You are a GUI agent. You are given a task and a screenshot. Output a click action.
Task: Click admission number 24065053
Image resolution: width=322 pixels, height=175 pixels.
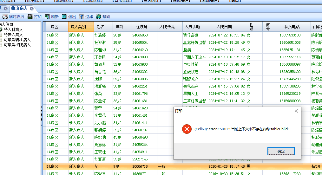pos(140,35)
